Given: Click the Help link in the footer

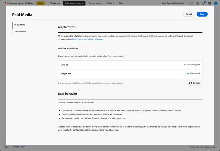Looking at the screenshot, I should click(6, 147).
